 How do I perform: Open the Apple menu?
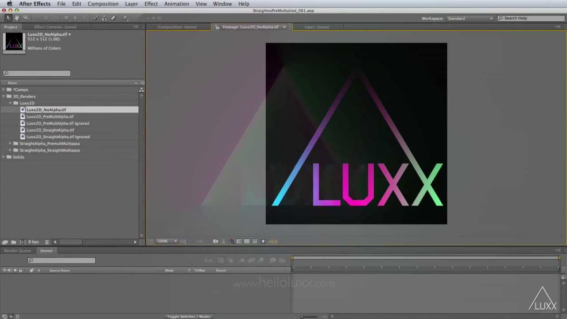click(x=9, y=4)
